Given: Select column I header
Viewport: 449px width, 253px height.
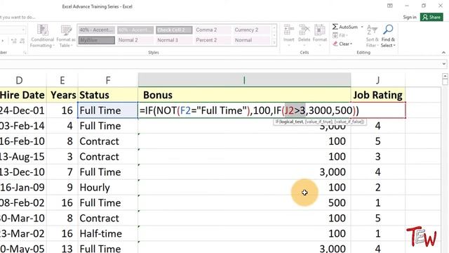Looking at the screenshot, I should click(x=244, y=80).
